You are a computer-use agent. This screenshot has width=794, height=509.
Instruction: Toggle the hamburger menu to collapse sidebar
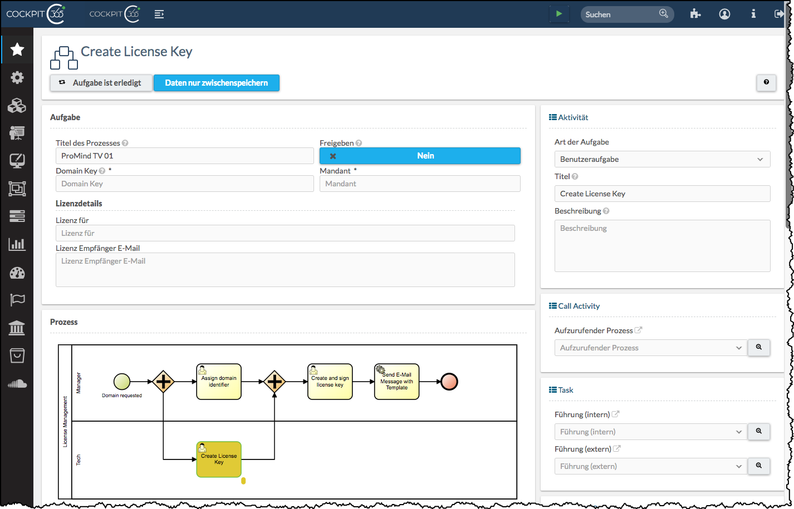(159, 14)
